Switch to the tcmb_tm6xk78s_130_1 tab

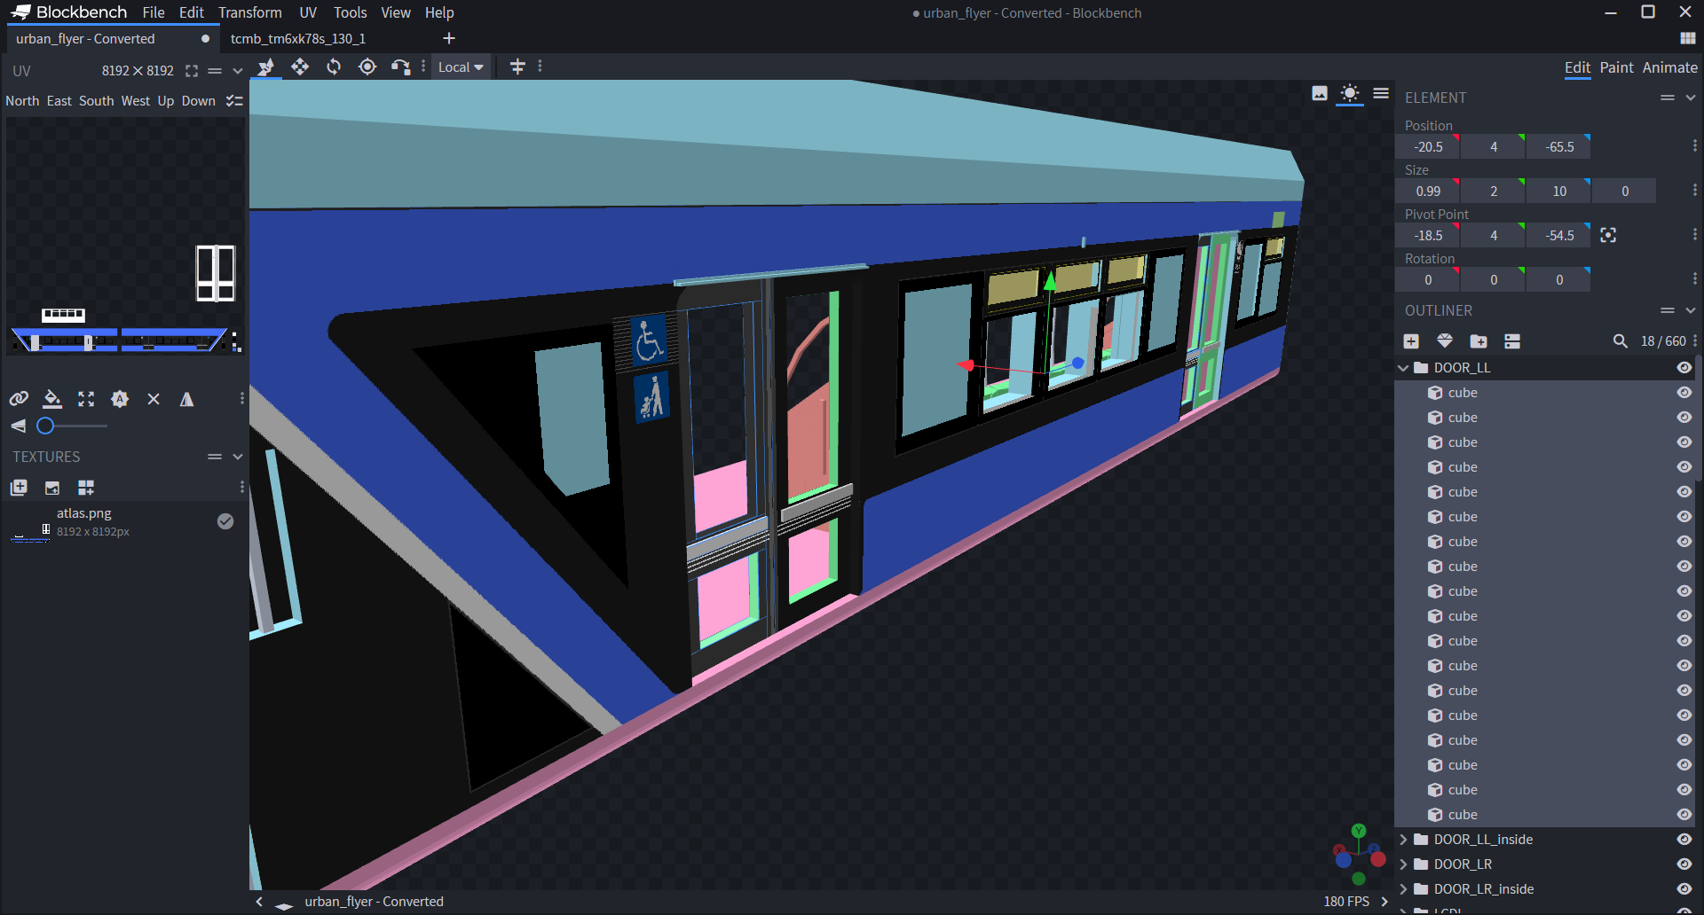[297, 38]
